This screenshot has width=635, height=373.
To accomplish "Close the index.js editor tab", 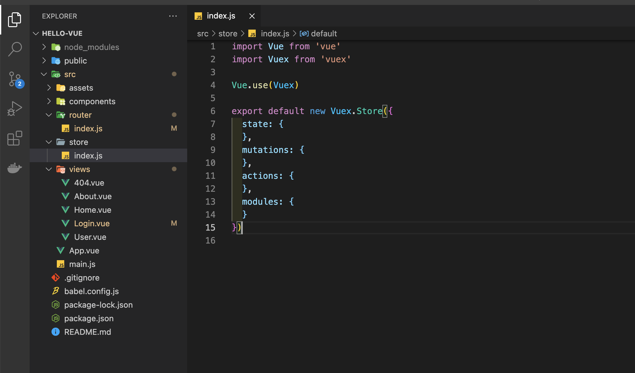I will (x=252, y=16).
